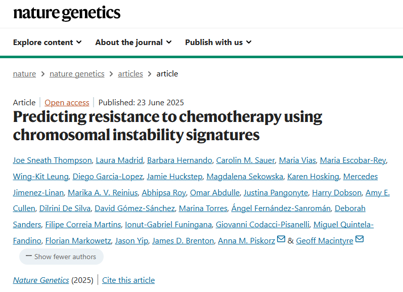403x292 pixels.
Task: Open the Cite this article link
Action: coord(128,280)
